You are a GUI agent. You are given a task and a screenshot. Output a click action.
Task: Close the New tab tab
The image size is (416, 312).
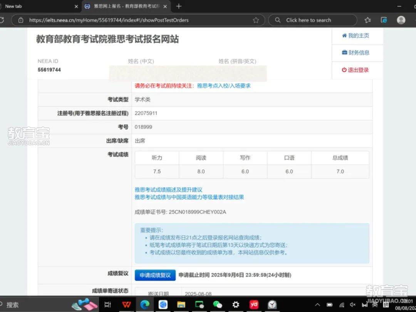pyautogui.click(x=76, y=7)
